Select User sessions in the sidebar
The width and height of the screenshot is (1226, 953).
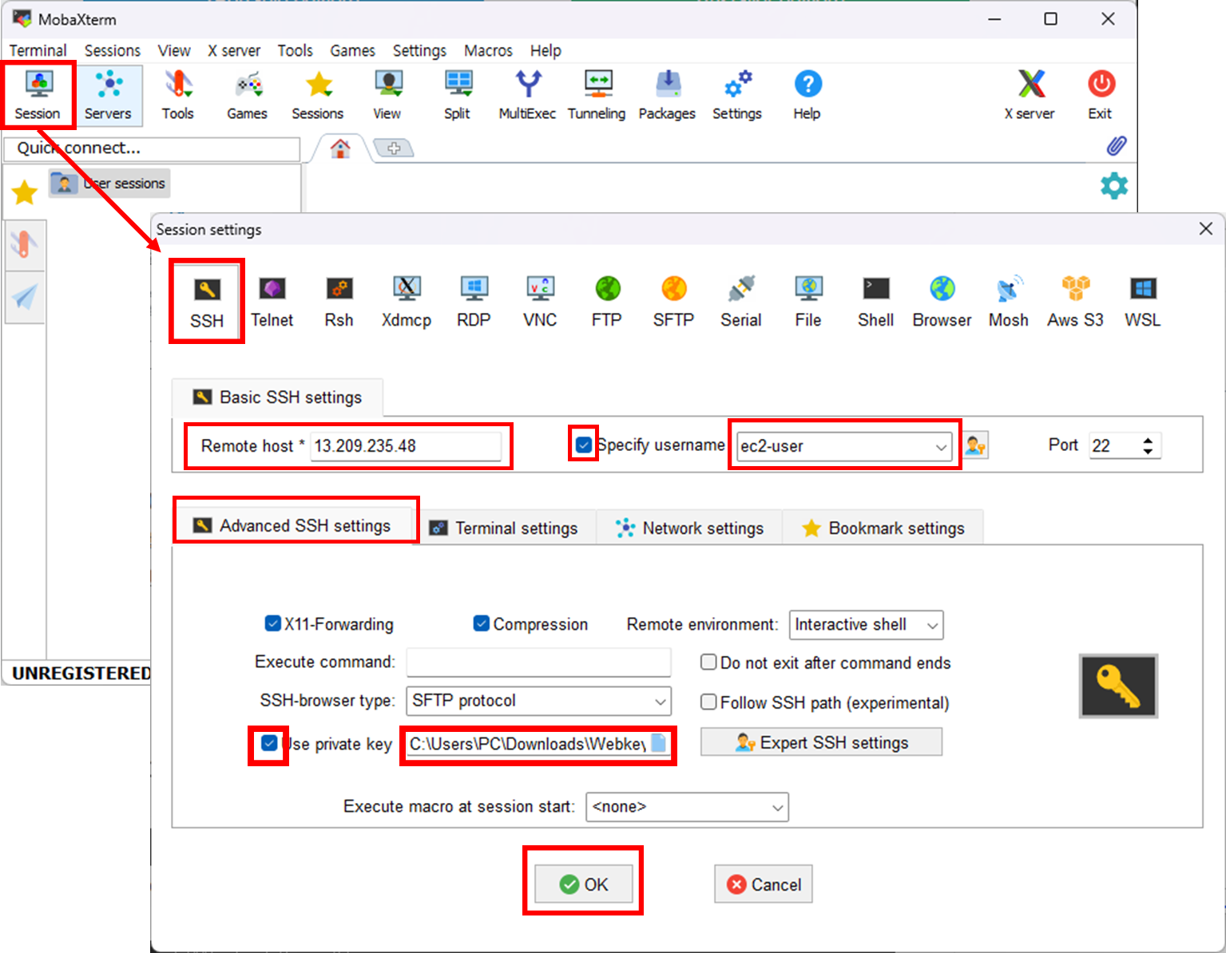pos(109,184)
